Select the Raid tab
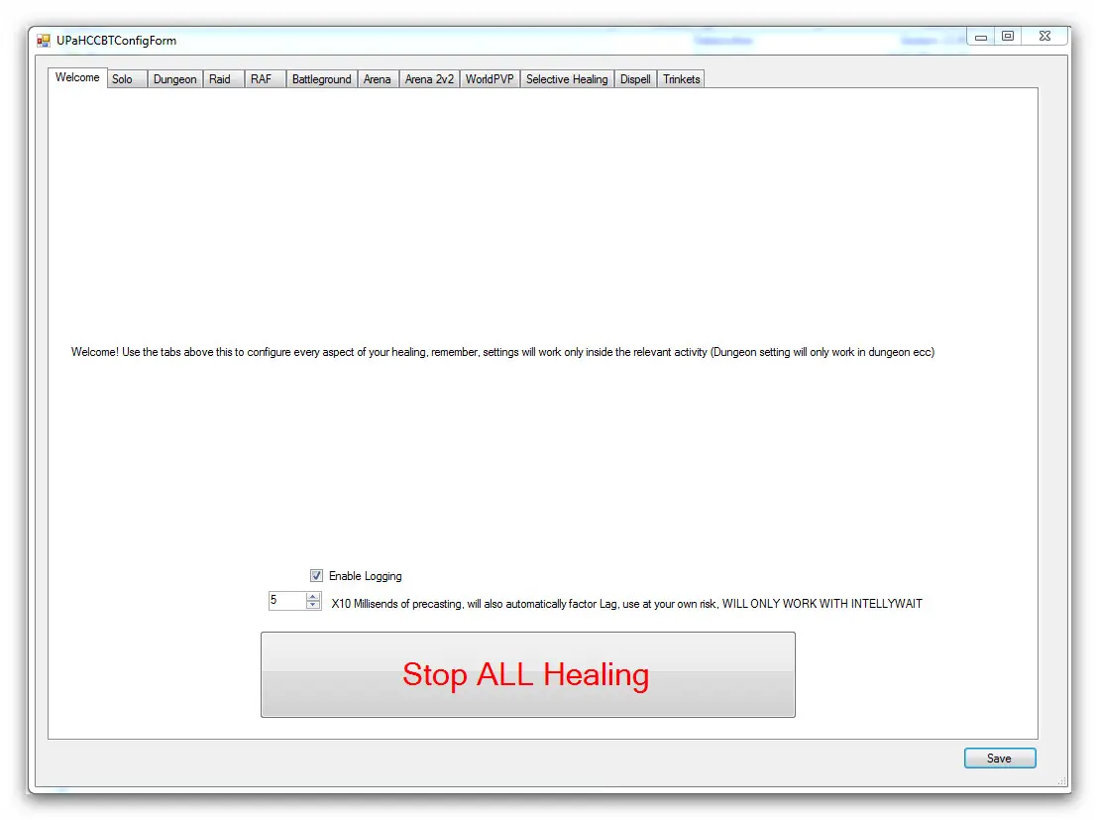Image resolution: width=1097 pixels, height=820 pixels. pos(220,79)
